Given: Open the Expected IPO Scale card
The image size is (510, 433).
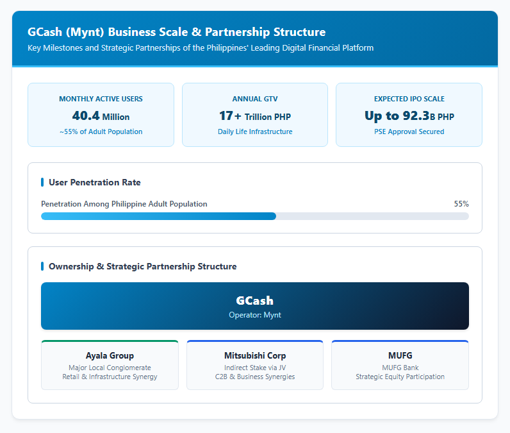Looking at the screenshot, I should 409,115.
